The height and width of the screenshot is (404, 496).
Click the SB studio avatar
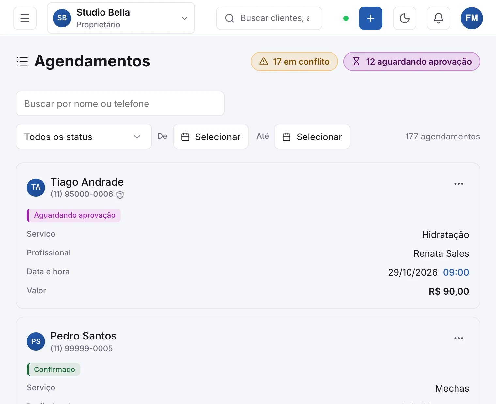[x=62, y=18]
